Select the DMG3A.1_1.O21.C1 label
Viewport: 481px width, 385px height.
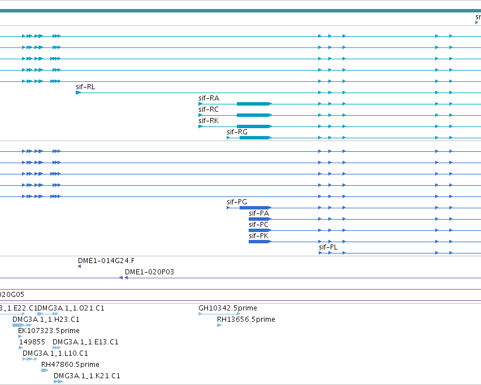click(71, 308)
